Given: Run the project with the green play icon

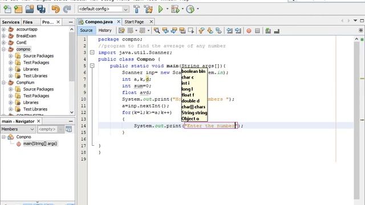Looking at the screenshot, I should [x=161, y=9].
